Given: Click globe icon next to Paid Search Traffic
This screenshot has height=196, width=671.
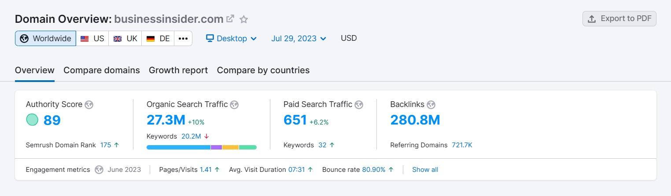Looking at the screenshot, I should [359, 105].
